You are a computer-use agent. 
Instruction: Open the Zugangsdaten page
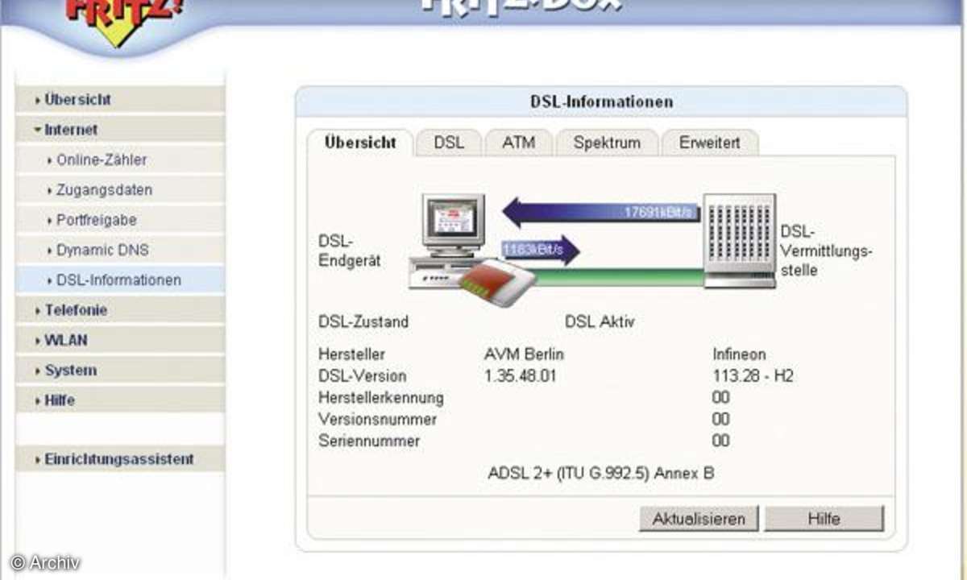click(x=120, y=190)
